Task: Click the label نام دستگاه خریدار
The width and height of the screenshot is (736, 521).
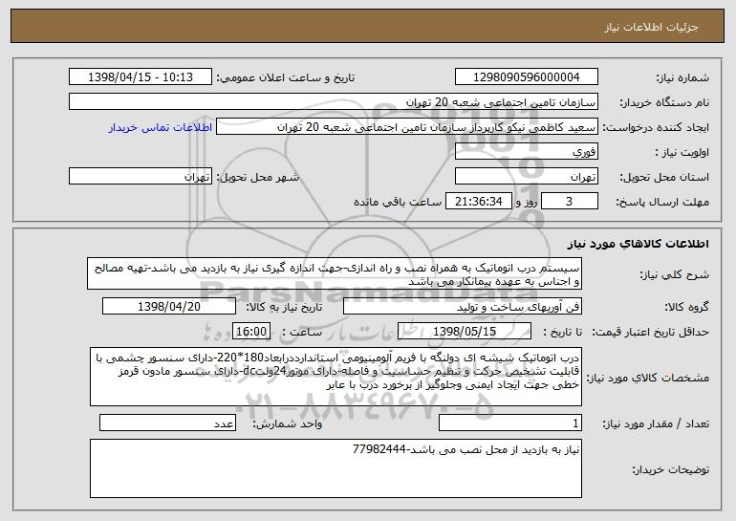Action: tap(664, 102)
